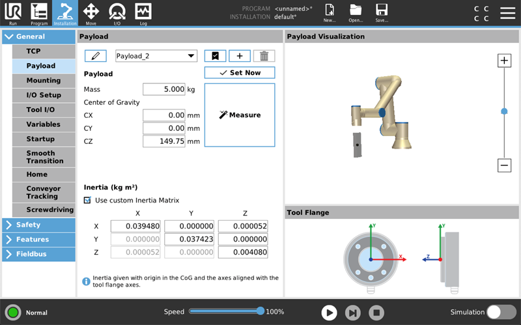This screenshot has height=325, width=521.
Task: Open the Payload_2 dropdown
Action: pyautogui.click(x=156, y=56)
